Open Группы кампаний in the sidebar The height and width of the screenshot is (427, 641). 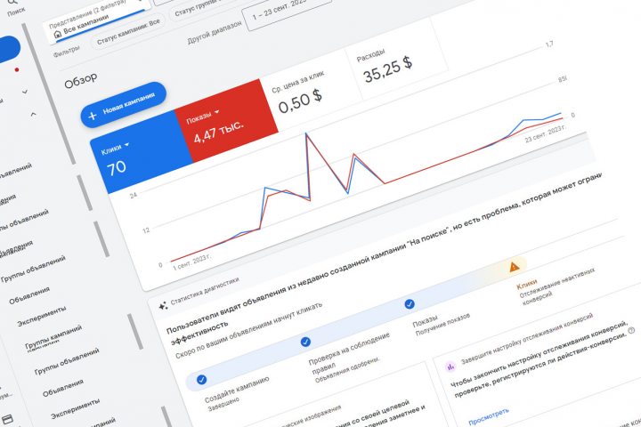[53, 338]
